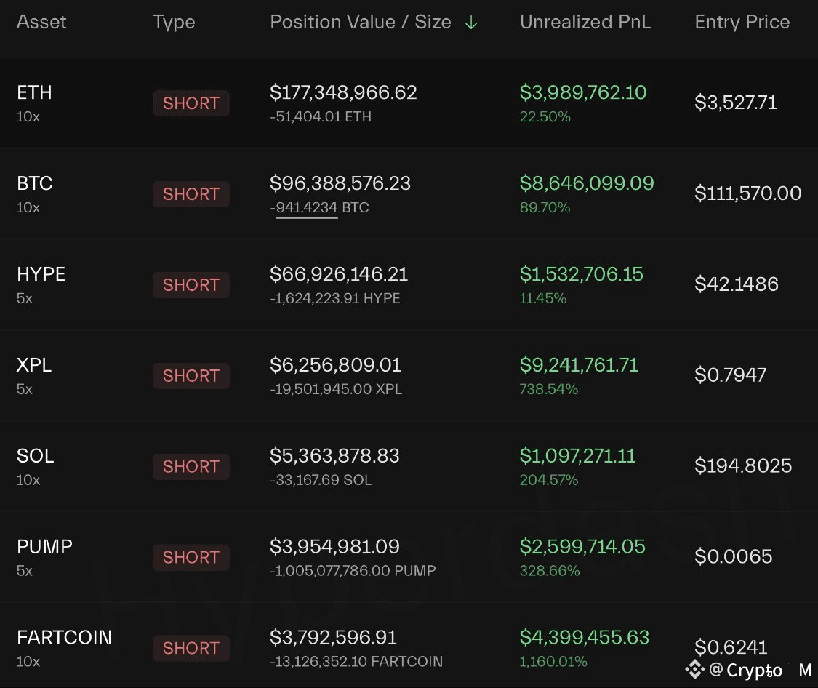Click the SHORT badge for XPL
Viewport: 818px width, 688px height.
tap(191, 375)
